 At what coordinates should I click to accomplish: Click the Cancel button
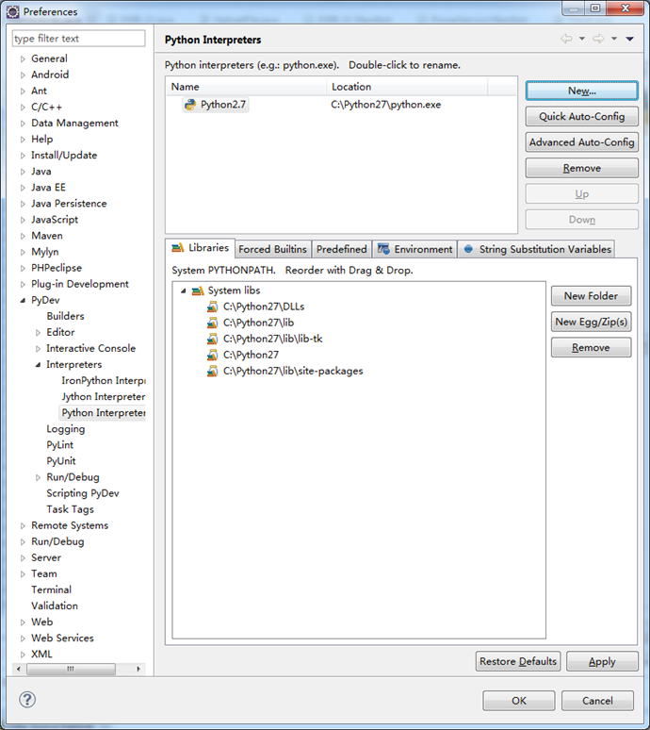[x=597, y=701]
